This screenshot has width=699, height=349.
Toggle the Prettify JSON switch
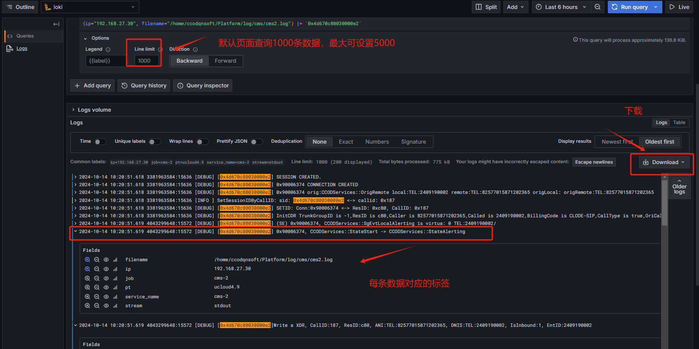click(x=257, y=141)
